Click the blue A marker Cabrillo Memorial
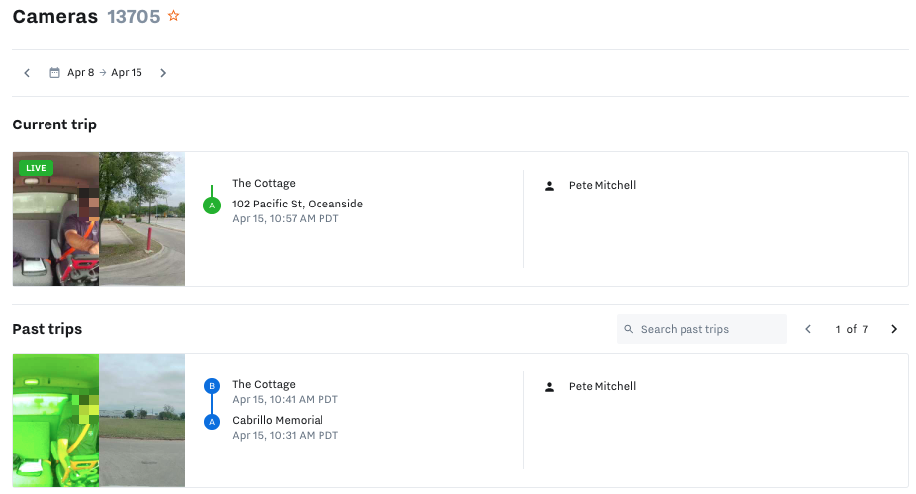Screen dimensions: 916x494 211,422
